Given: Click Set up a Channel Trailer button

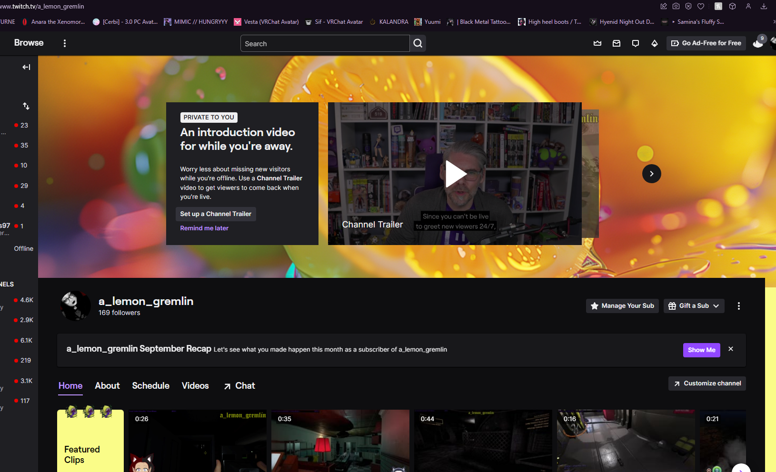Looking at the screenshot, I should coord(216,214).
